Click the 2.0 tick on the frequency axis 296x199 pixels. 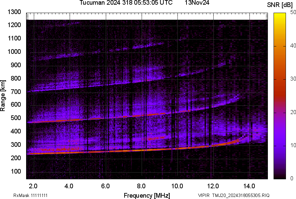[33, 186]
